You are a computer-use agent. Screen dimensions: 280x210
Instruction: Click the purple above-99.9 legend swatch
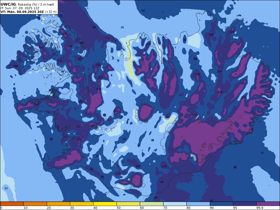click(x=268, y=204)
